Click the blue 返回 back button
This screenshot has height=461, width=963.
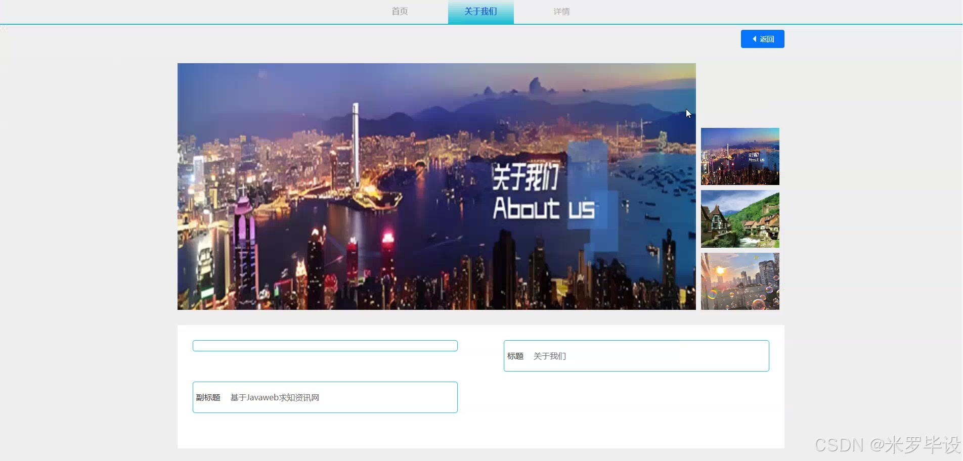(762, 39)
